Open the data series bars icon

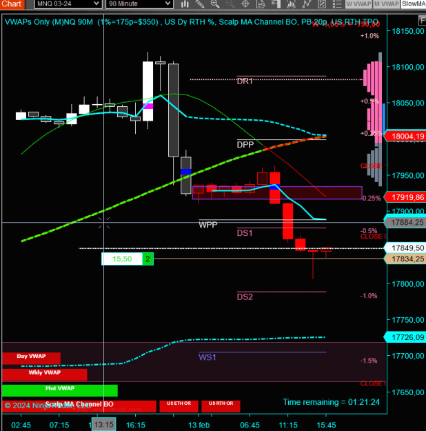(291, 4)
